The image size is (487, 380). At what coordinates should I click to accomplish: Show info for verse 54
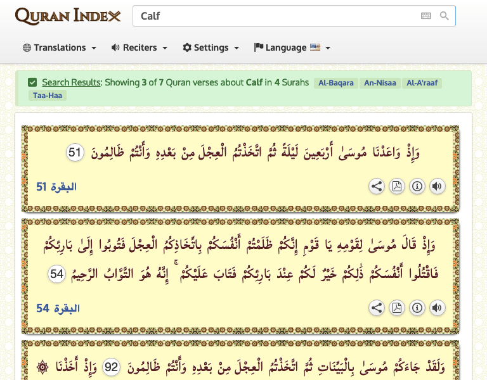417,308
